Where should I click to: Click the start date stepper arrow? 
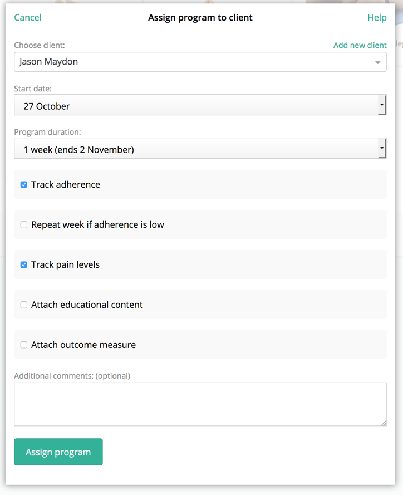click(382, 105)
